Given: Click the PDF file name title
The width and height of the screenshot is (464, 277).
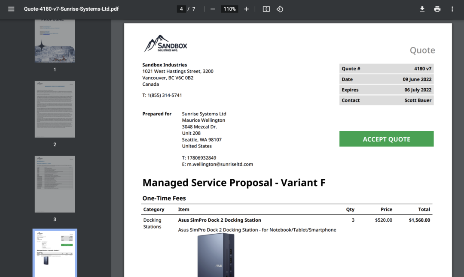Looking at the screenshot, I should point(71,9).
